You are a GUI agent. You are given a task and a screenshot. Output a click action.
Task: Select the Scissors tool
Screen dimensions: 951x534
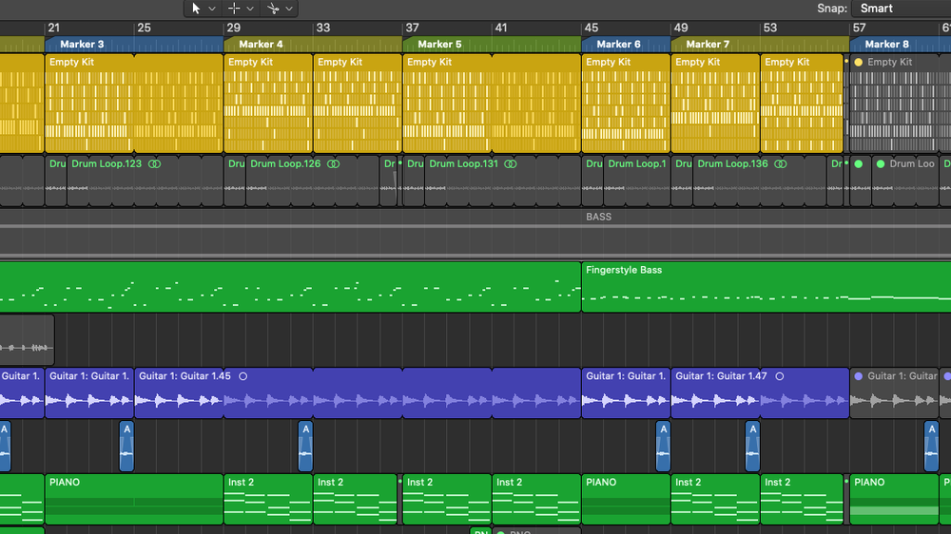pyautogui.click(x=272, y=8)
